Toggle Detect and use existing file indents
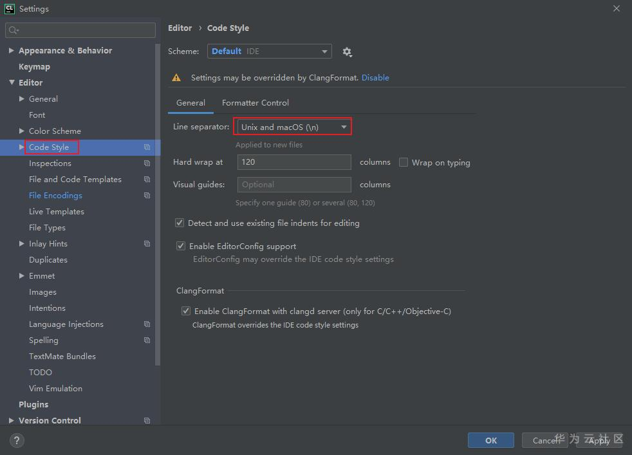Viewport: 632px width, 455px height. pos(180,223)
